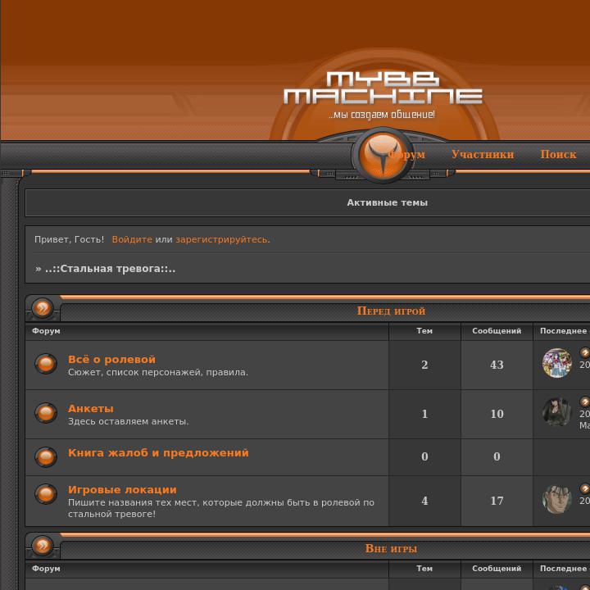
Task: Click description 'Сюжет, список персонажей, правила.'
Action: [x=158, y=373]
